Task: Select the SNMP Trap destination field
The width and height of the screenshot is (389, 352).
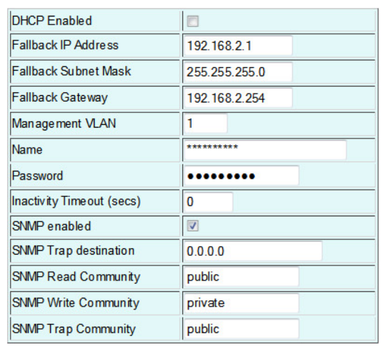Action: pyautogui.click(x=252, y=251)
